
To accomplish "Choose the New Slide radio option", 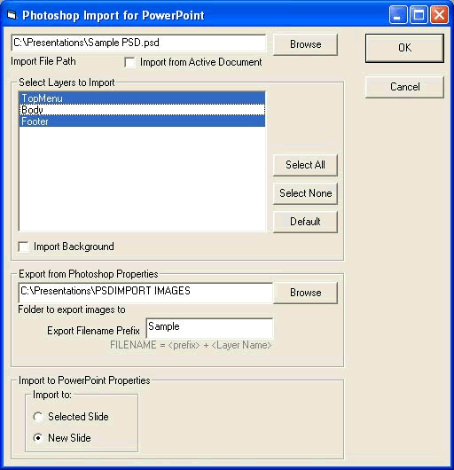I will pos(38,438).
